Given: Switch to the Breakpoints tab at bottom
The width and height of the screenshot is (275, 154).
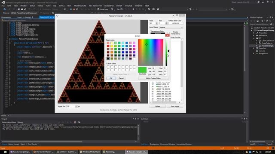Looking at the screenshot, I should [x=154, y=144].
